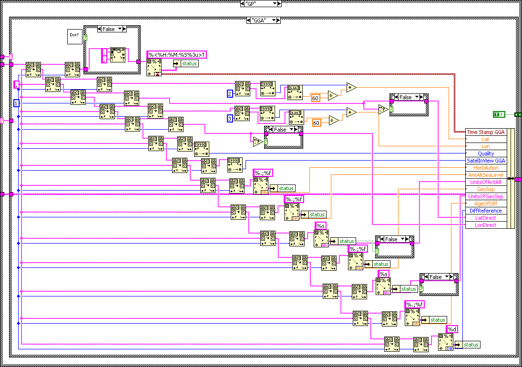The image size is (522, 367).
Task: Select the LonDirect bundle element
Action: (x=486, y=225)
